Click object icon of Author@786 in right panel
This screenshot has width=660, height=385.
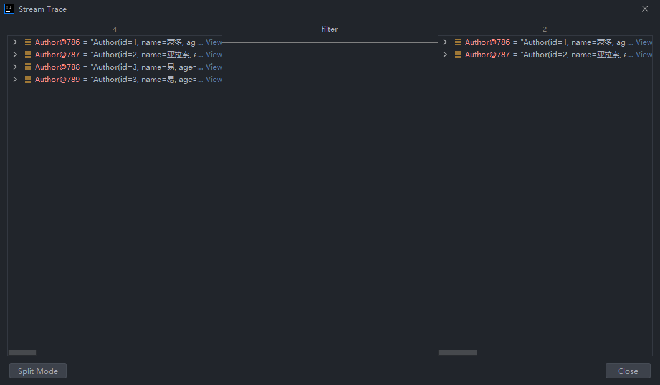[458, 42]
